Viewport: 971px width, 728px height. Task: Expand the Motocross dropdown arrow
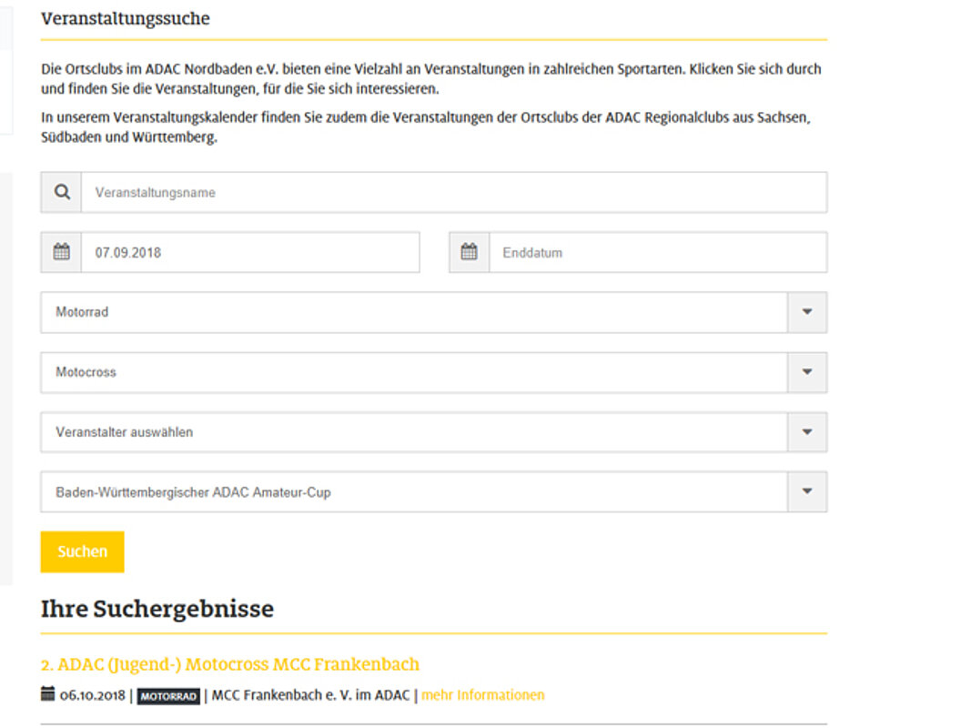pos(807,372)
